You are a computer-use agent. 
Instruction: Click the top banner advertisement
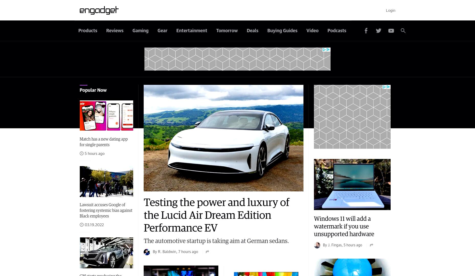237,59
